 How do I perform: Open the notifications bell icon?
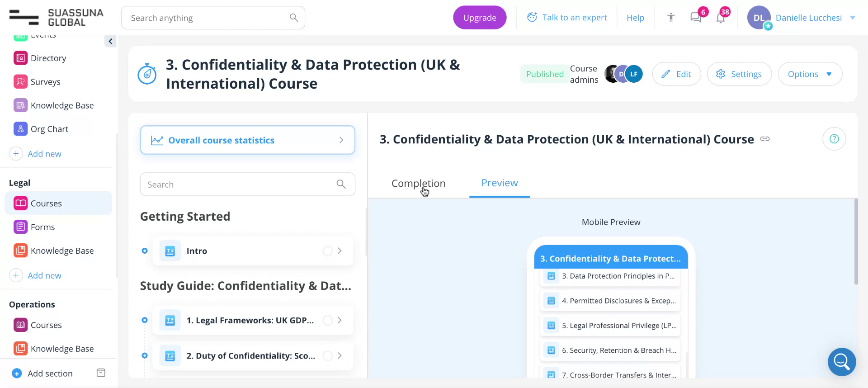tap(721, 18)
